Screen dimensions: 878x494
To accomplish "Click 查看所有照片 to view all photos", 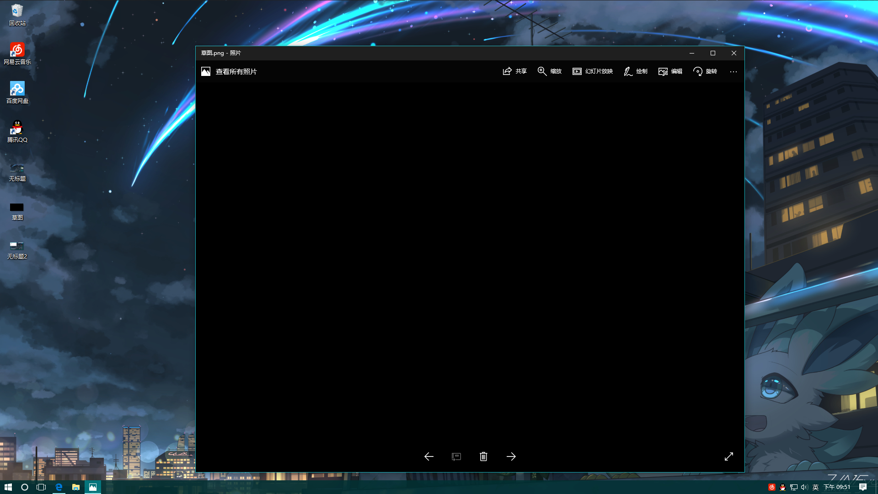I will tap(236, 71).
